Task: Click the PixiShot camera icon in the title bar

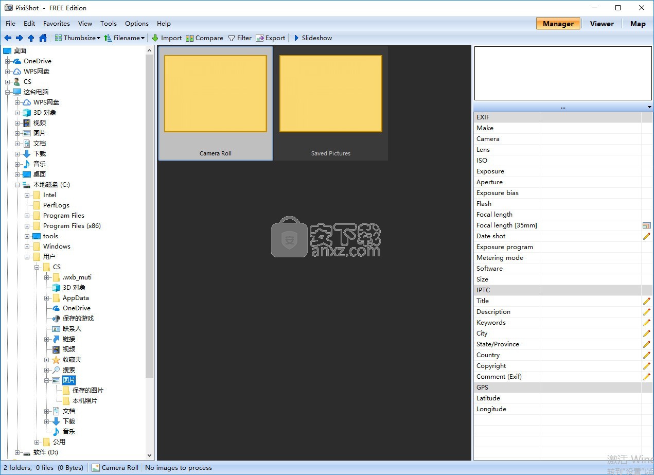Action: [x=8, y=8]
